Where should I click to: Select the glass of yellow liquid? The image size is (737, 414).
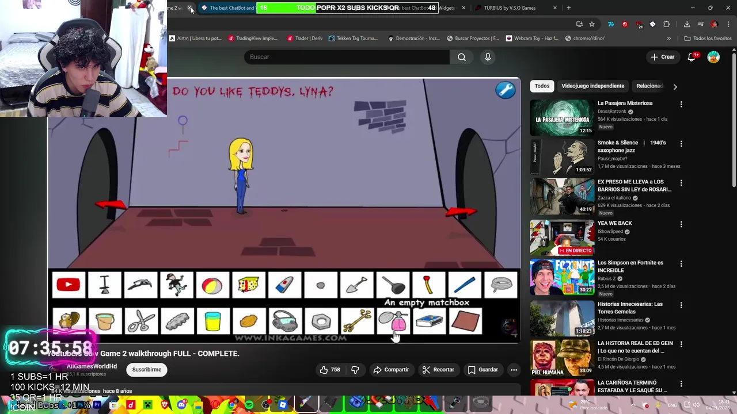click(x=212, y=321)
